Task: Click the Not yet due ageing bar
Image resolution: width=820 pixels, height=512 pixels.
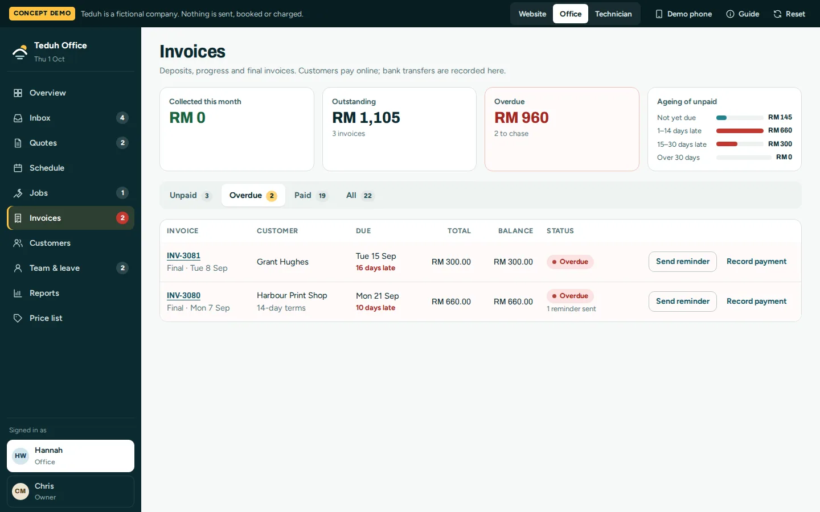Action: (x=740, y=118)
